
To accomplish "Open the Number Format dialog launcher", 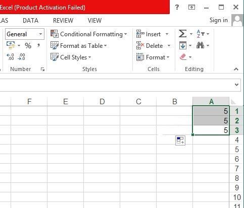I will pyautogui.click(x=42, y=69).
